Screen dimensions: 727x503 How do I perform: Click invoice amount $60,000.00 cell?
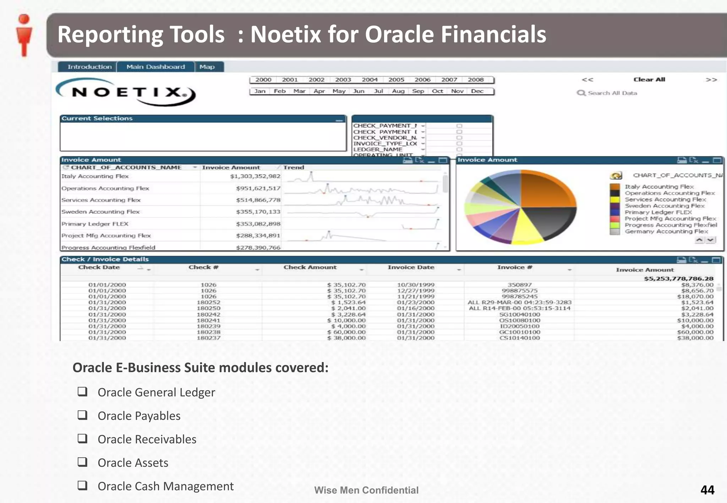pos(695,332)
